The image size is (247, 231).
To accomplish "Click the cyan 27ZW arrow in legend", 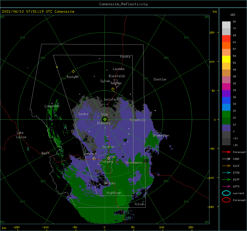I will coord(226,173).
